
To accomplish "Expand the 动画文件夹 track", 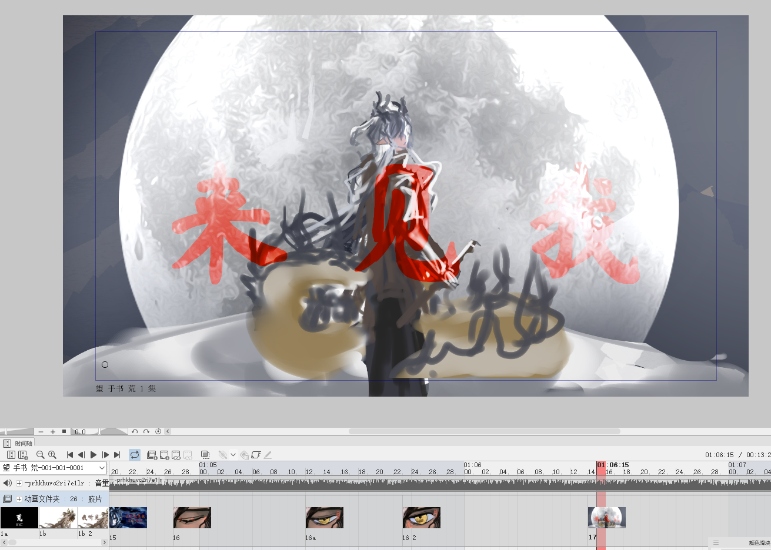I will point(19,499).
